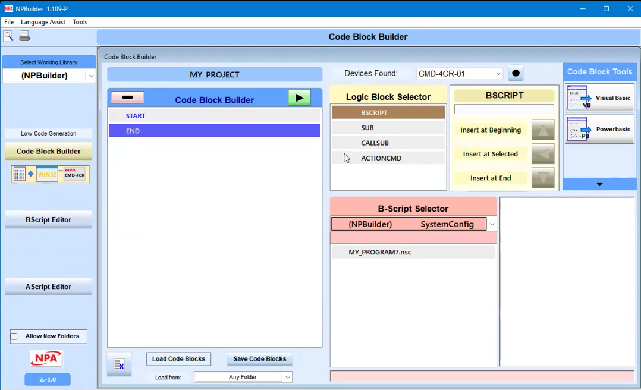The height and width of the screenshot is (390, 641).
Task: Close the NPBuilder window
Action: pos(630,8)
